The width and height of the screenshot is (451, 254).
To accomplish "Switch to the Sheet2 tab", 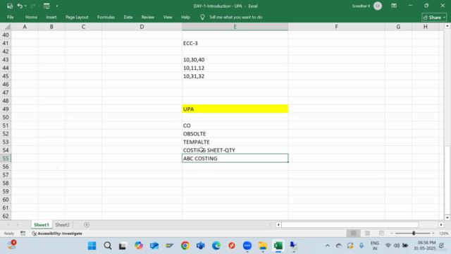I will 63,224.
